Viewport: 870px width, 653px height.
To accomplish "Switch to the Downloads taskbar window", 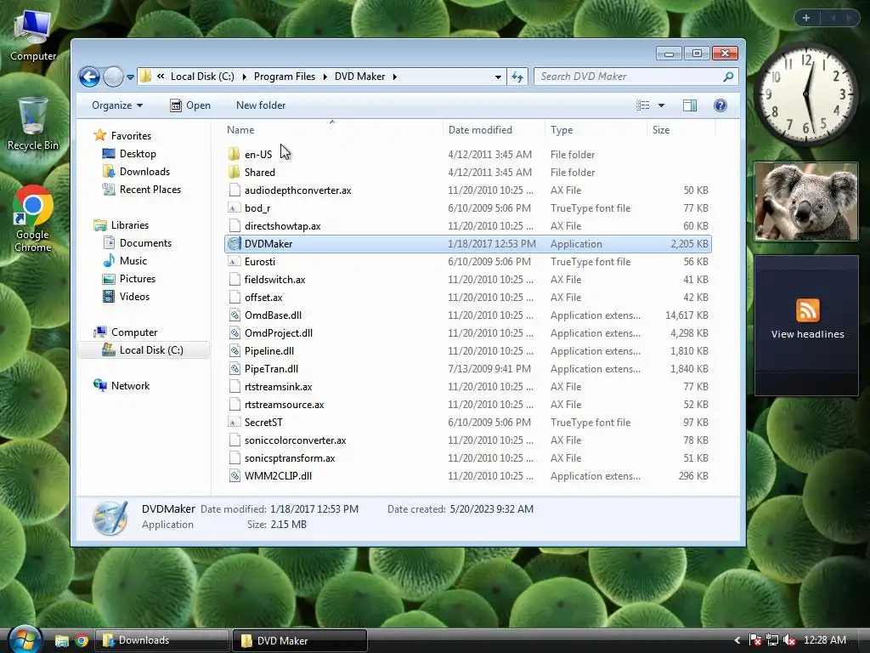I will (162, 640).
